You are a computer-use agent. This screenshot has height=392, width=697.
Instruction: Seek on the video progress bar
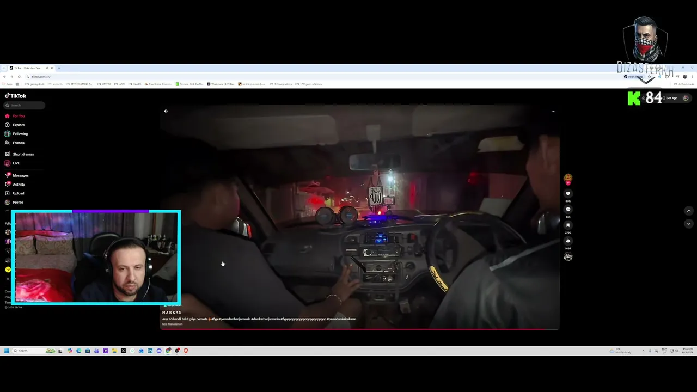tap(359, 329)
